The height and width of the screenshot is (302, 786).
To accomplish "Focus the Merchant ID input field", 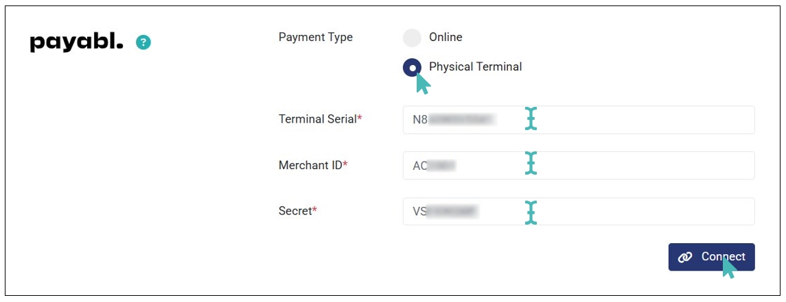I will pos(638,166).
